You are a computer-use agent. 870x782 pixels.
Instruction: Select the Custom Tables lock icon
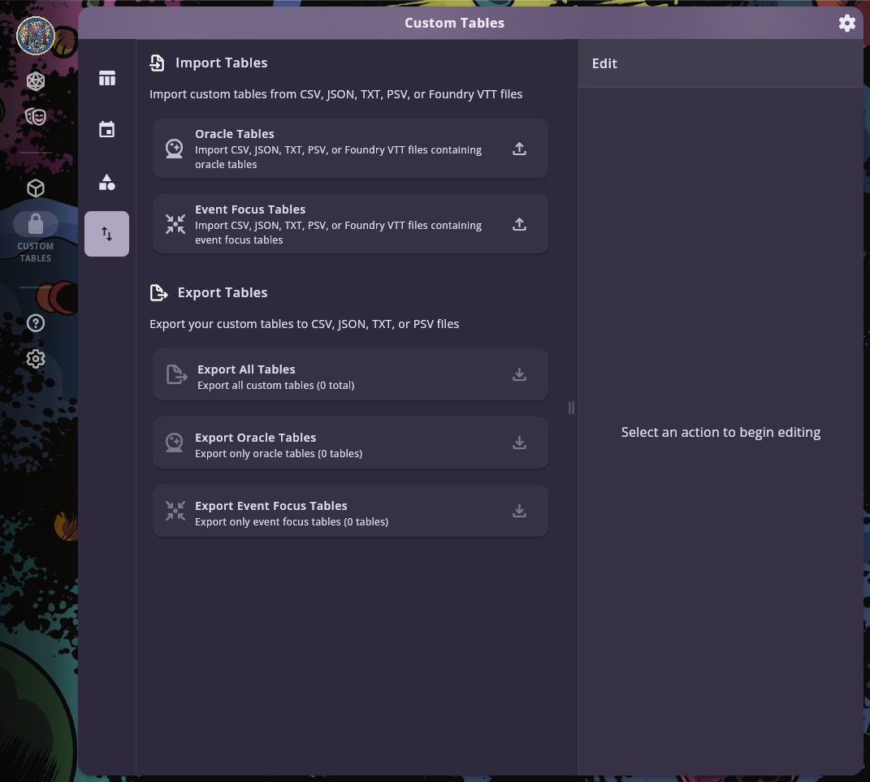click(36, 224)
